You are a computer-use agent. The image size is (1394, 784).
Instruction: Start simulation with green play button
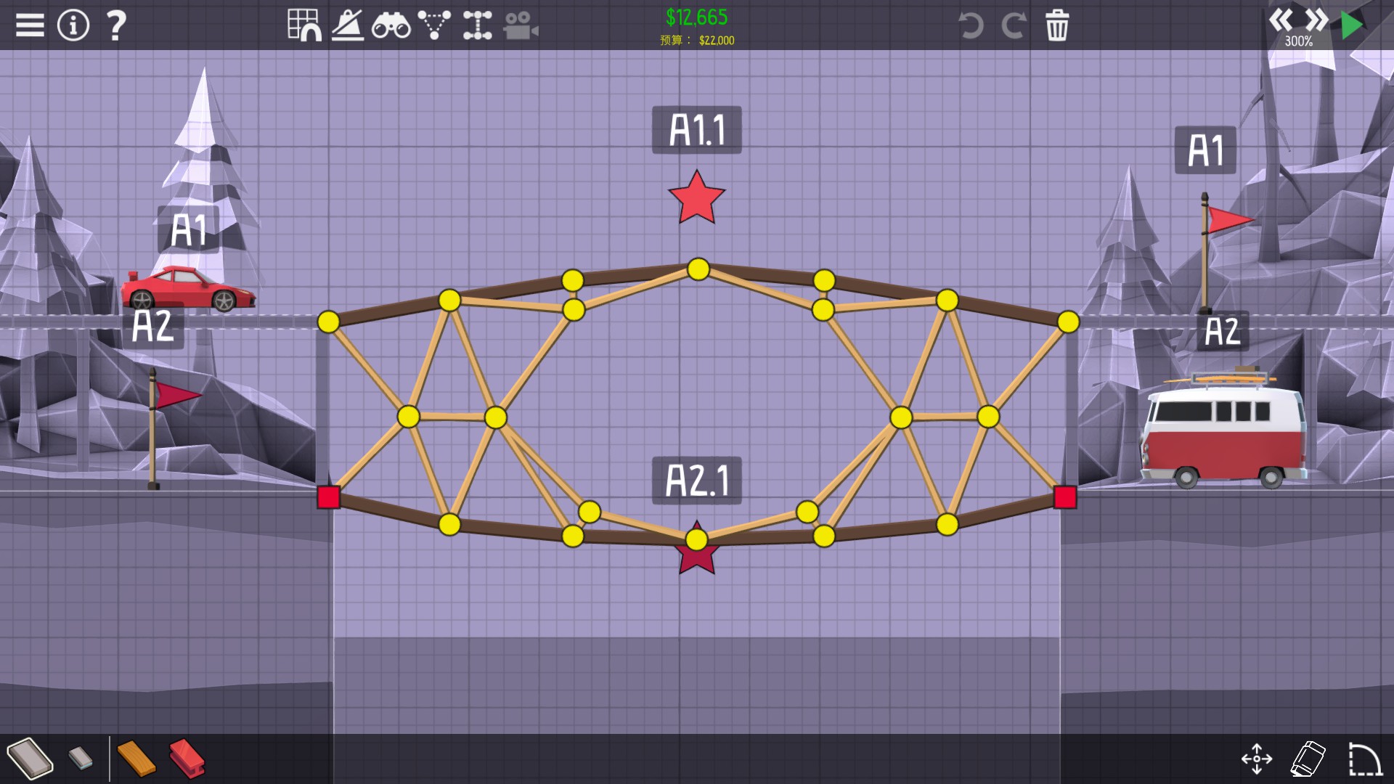pos(1352,25)
